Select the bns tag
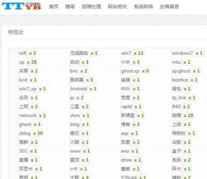207x179 pixels. point(74,71)
